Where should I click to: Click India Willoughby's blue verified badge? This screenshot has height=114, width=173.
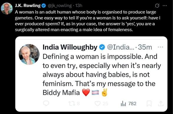[102, 47]
